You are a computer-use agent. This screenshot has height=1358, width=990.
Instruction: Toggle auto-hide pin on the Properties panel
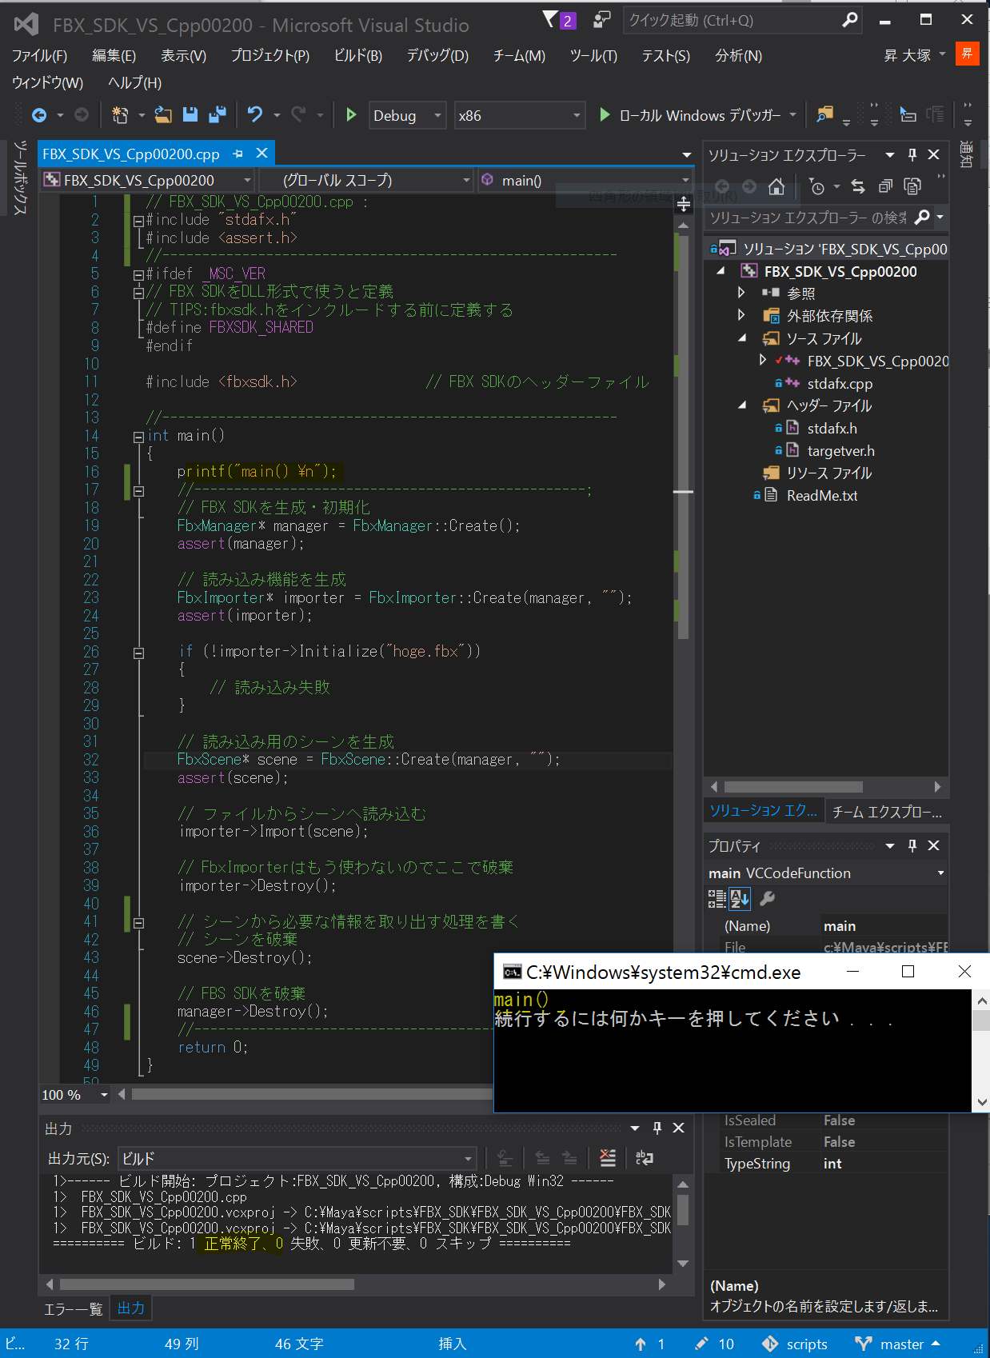tap(912, 845)
